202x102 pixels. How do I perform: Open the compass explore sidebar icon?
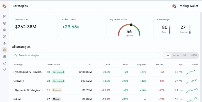[5, 23]
